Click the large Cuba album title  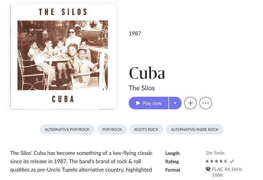pos(147,73)
